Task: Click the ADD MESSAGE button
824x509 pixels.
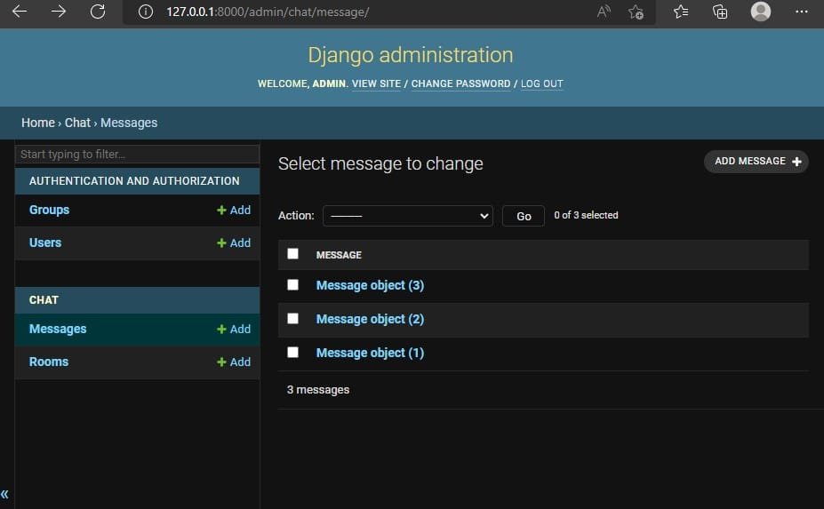Action: point(756,162)
